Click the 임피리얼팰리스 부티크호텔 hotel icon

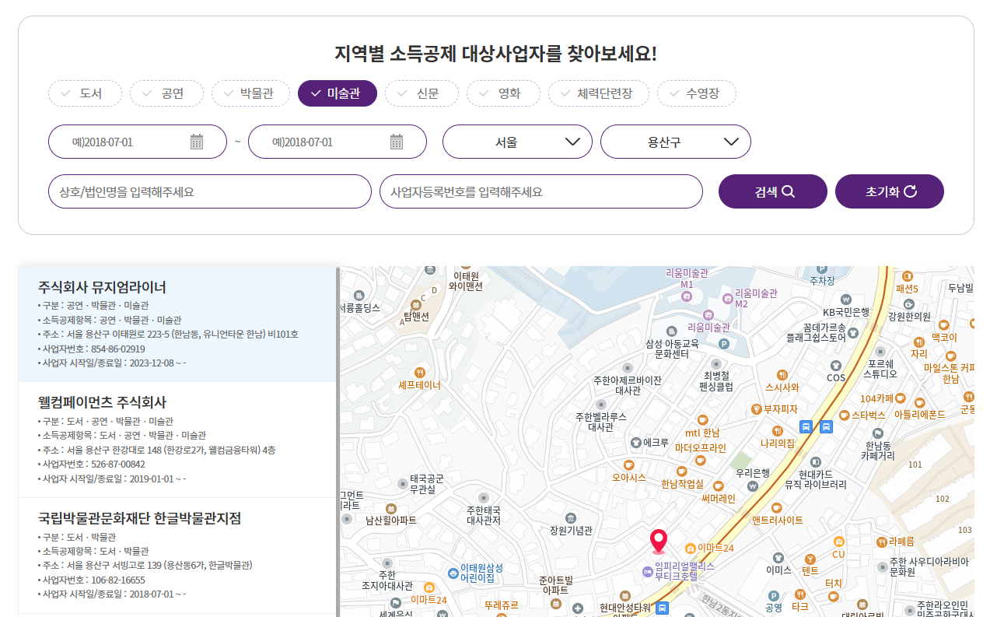pos(647,572)
